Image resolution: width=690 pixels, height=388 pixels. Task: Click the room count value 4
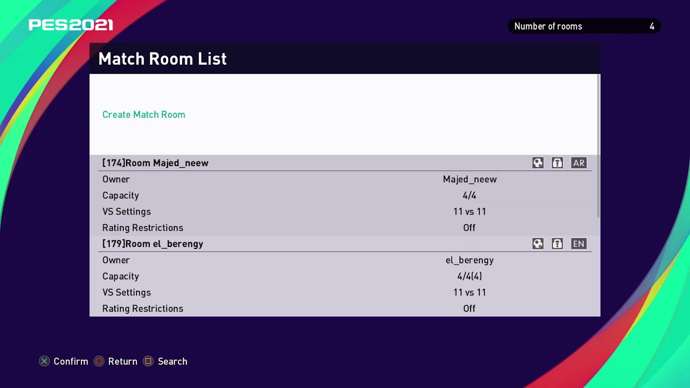tap(652, 26)
